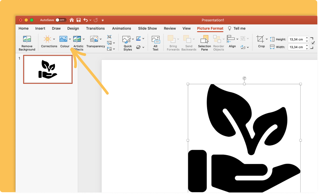The height and width of the screenshot is (194, 319).
Task: Open the Transparency tool
Action: [x=94, y=39]
